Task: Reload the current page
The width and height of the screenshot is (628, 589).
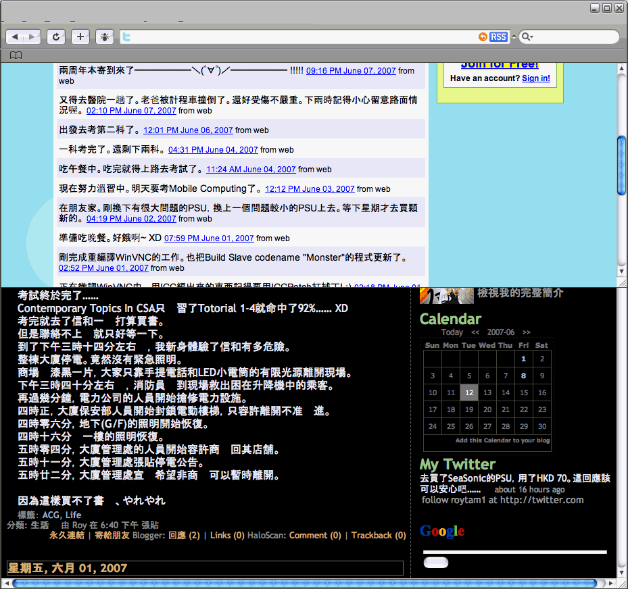Action: point(56,36)
